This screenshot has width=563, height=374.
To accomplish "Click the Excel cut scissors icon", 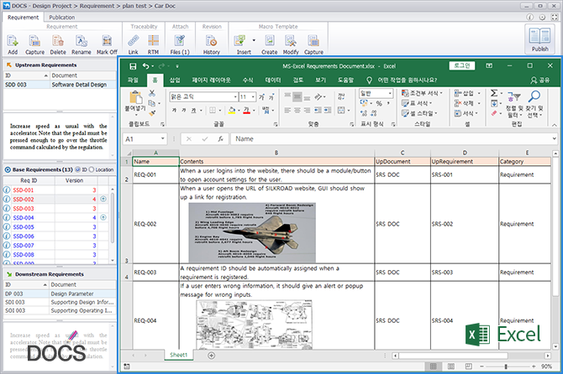I will [x=152, y=93].
